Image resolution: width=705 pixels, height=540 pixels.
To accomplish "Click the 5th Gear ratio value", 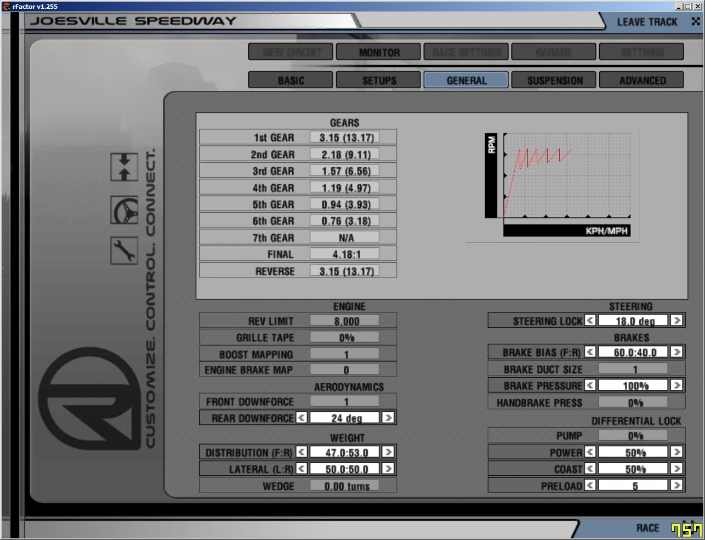I will [345, 204].
